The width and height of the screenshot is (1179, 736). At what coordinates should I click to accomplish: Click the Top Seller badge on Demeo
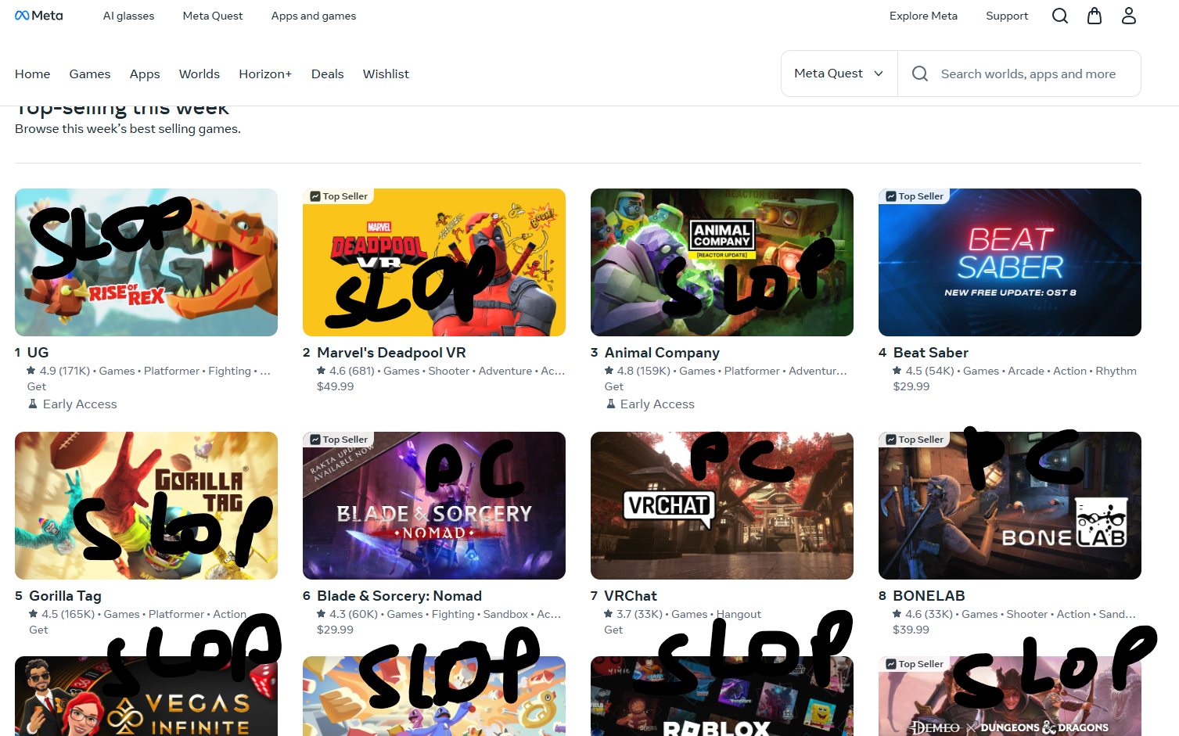point(915,664)
